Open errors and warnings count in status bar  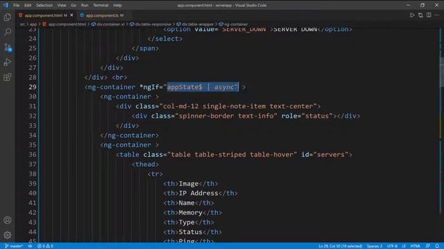45,246
